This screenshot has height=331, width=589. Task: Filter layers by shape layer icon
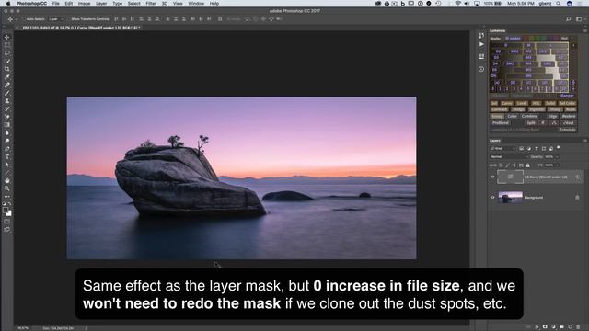point(544,149)
